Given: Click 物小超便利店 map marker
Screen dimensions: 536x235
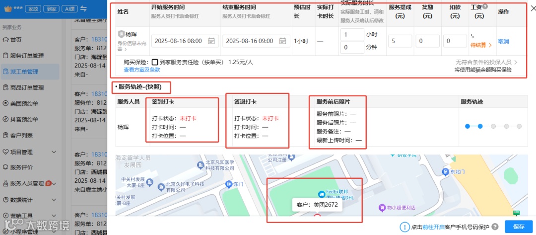Looking at the screenshot, I should (x=382, y=207).
